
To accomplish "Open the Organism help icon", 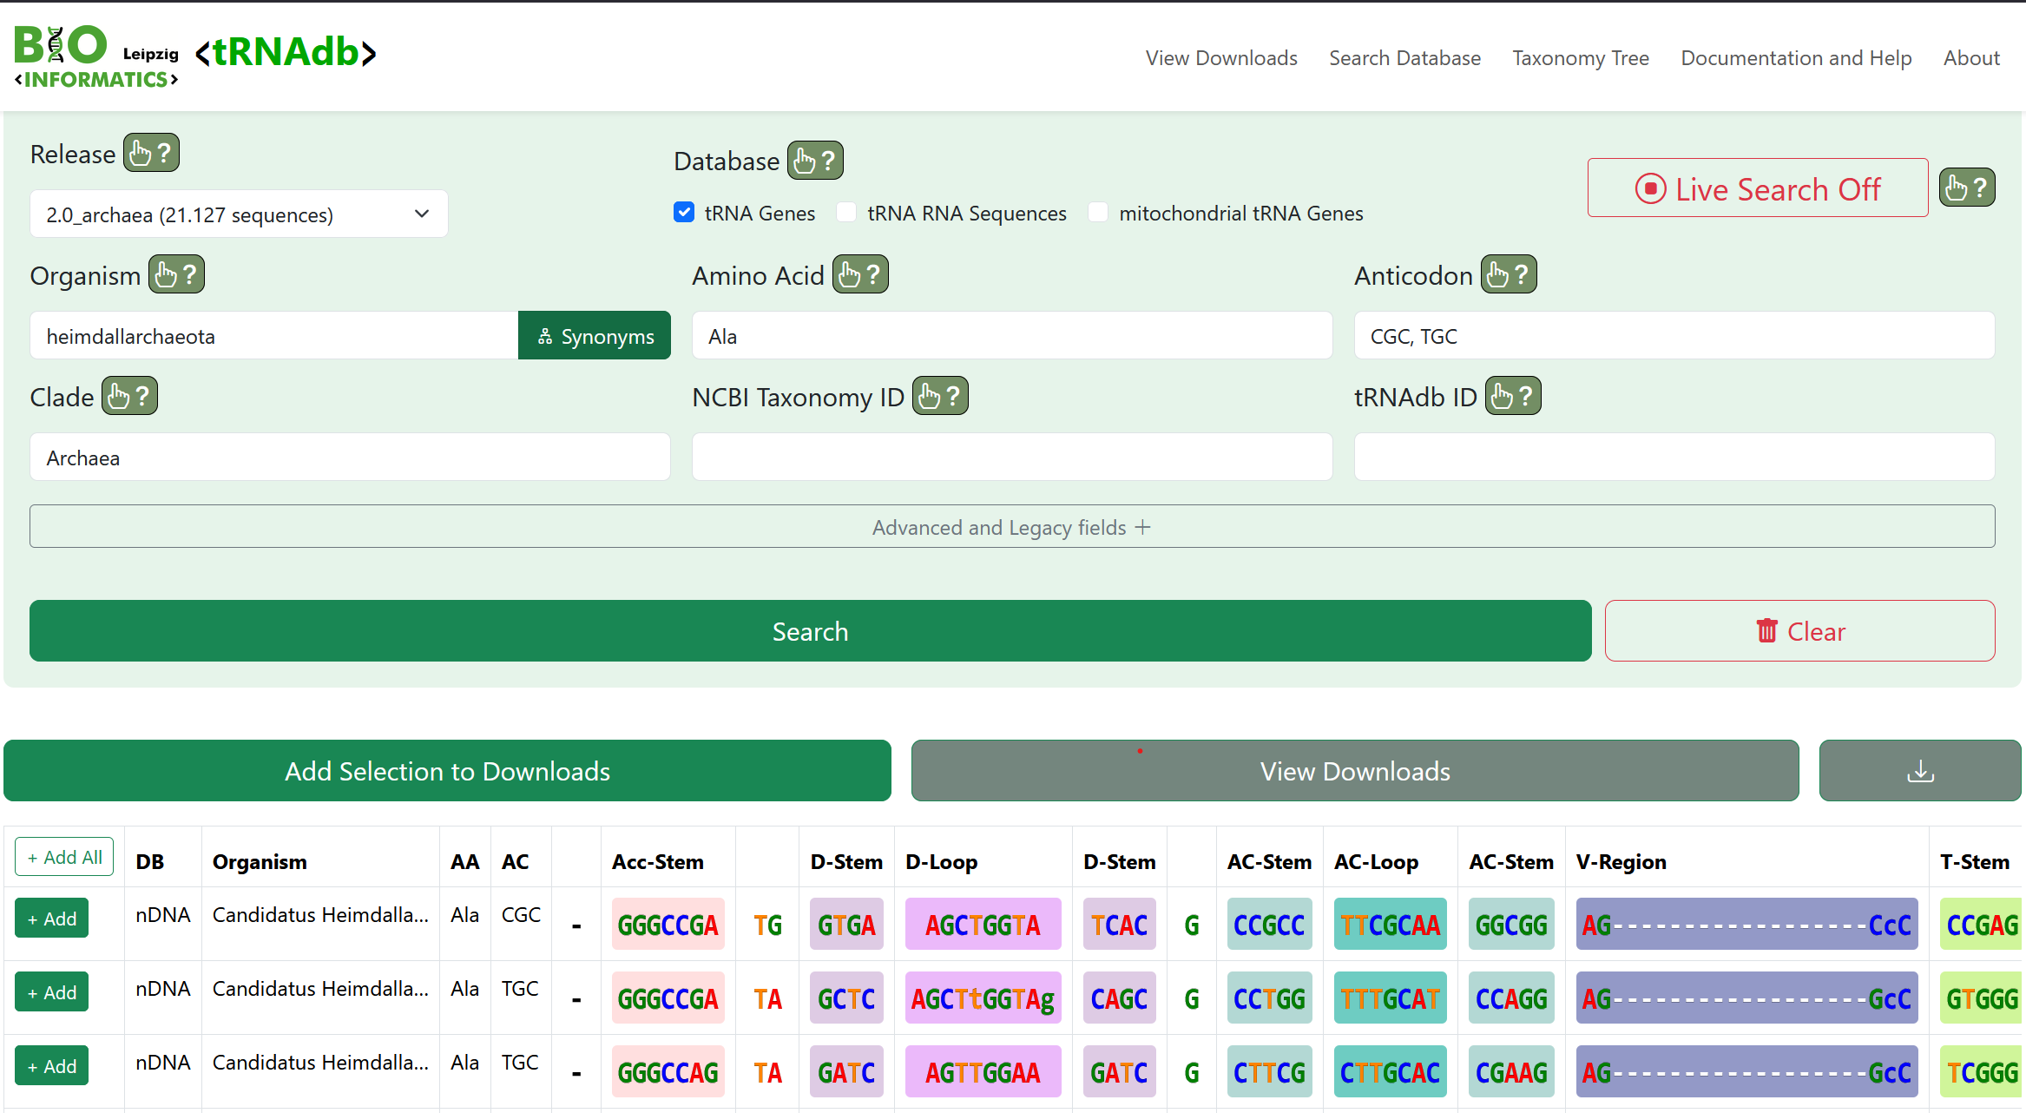I will pyautogui.click(x=176, y=275).
